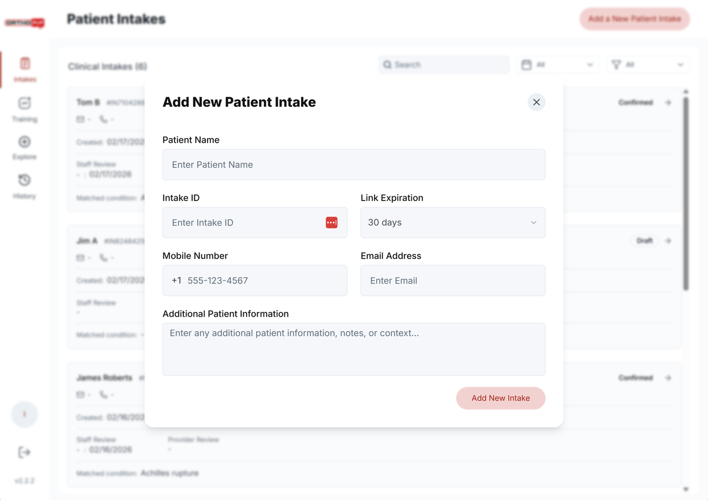The width and height of the screenshot is (708, 500).
Task: Close the Add New Patient Intake dialog
Action: pos(536,102)
